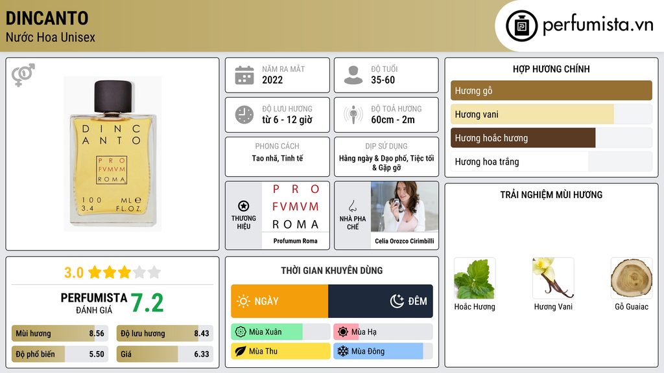Open the Profumum Roma brand logo
The width and height of the screenshot is (664, 373).
coord(295,207)
